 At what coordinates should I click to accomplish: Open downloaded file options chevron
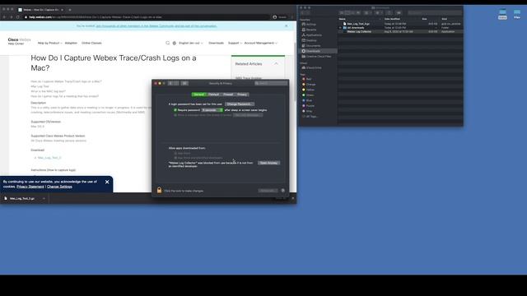[44, 199]
